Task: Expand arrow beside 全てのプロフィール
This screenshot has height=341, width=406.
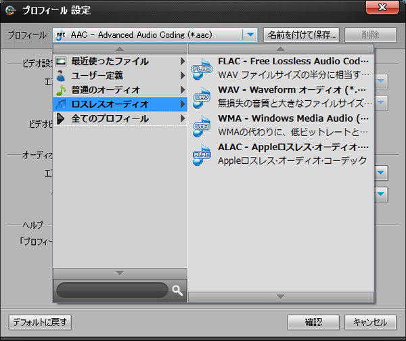Action: [x=183, y=119]
